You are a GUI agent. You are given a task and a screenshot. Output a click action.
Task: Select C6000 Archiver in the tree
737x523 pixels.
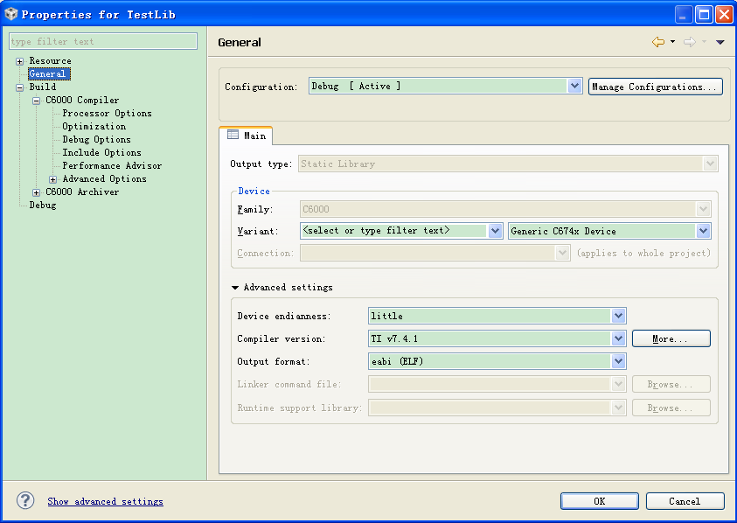[82, 192]
